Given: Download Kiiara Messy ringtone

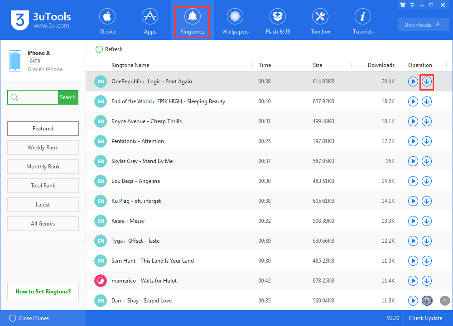Looking at the screenshot, I should click(x=427, y=221).
